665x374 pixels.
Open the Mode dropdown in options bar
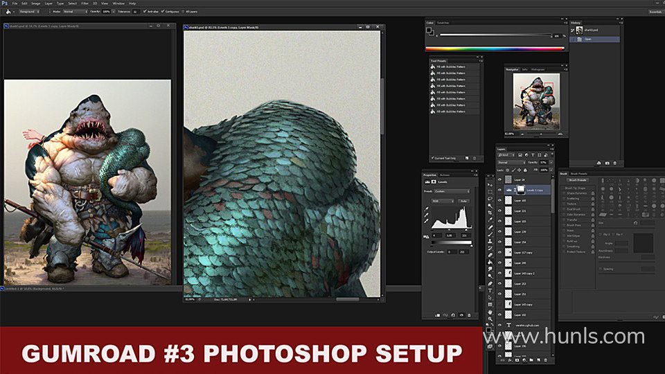pyautogui.click(x=75, y=12)
